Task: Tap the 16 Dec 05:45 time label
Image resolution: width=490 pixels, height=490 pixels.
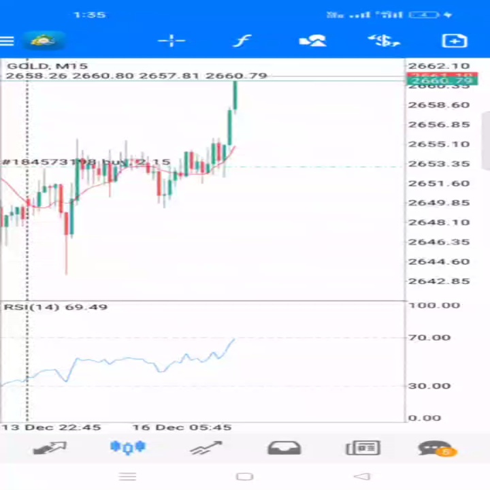Action: [182, 427]
